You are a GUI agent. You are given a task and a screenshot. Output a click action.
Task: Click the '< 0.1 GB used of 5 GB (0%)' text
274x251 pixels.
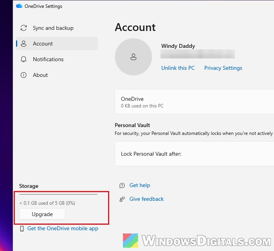47,203
